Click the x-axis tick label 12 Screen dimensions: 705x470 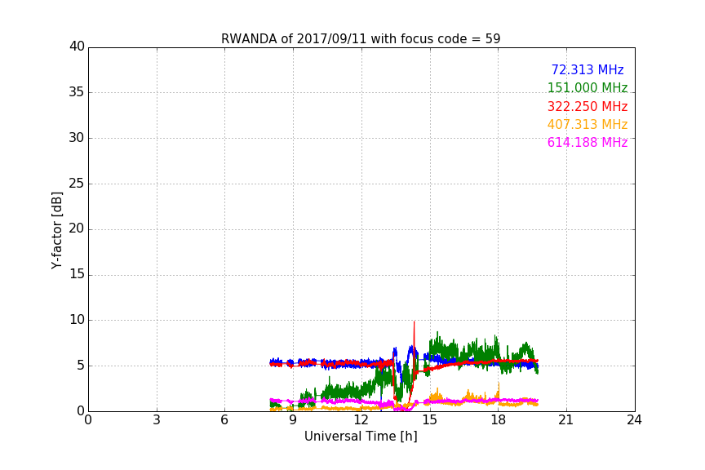pos(361,420)
